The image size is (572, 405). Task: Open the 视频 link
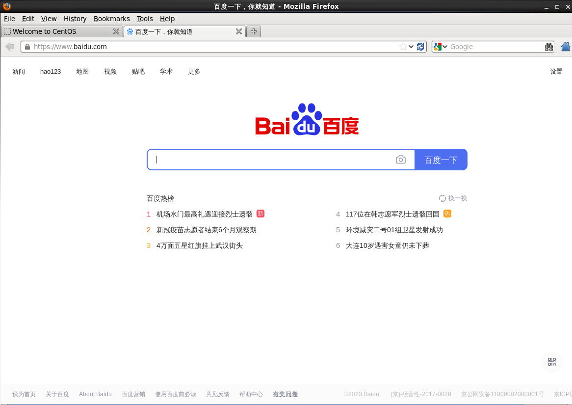coord(110,72)
